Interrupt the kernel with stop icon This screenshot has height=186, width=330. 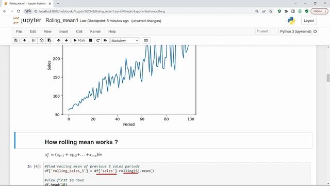(91, 40)
